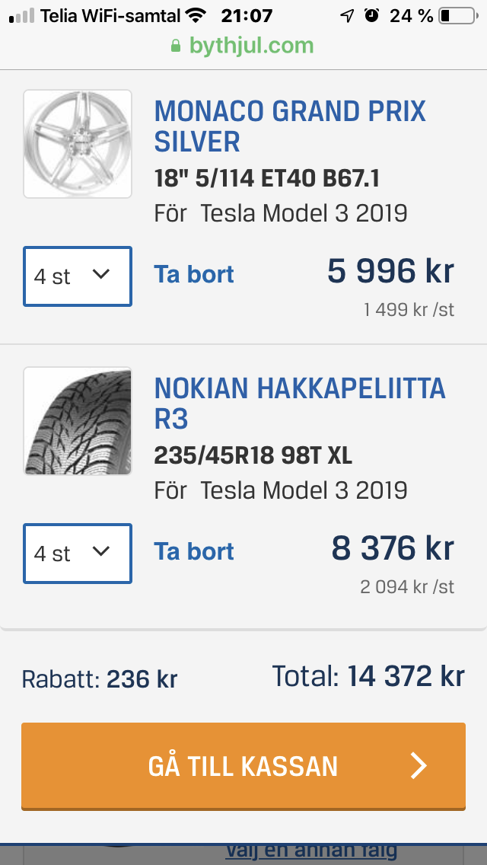The image size is (487, 865).
Task: Click the chevron in the first 4 st selector
Action: (101, 273)
